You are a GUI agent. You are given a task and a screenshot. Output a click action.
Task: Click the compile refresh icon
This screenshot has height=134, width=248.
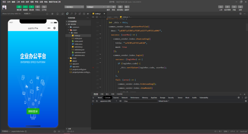[108, 7]
